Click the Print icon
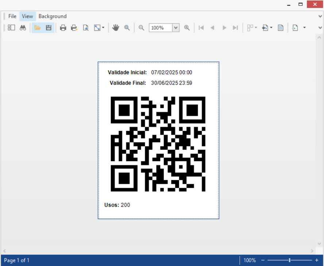The height and width of the screenshot is (266, 324). coord(63,27)
